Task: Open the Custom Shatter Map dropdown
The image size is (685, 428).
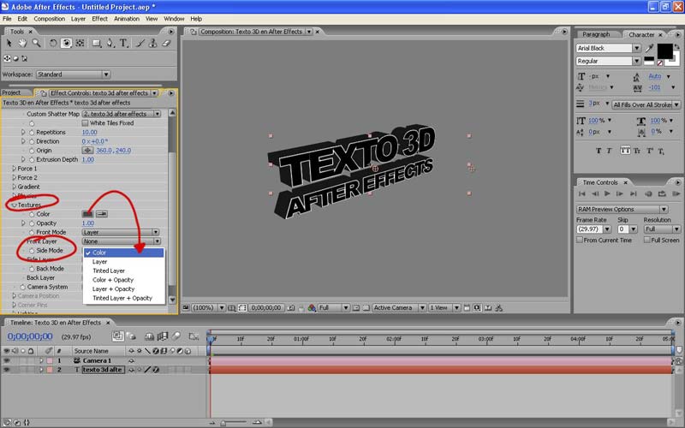Action: pos(122,114)
